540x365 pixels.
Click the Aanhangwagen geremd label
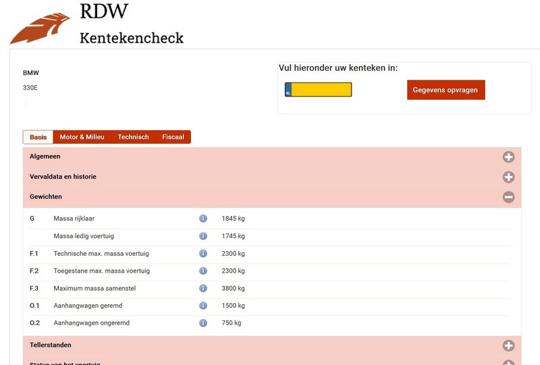(x=88, y=306)
